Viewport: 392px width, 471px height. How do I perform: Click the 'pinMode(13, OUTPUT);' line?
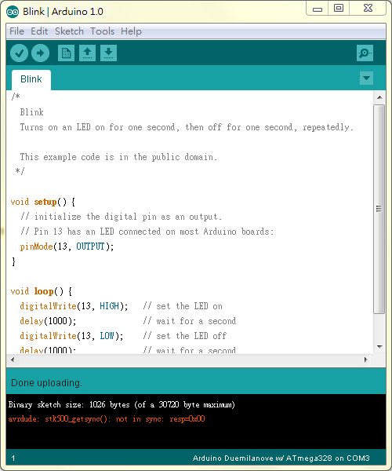click(x=67, y=246)
